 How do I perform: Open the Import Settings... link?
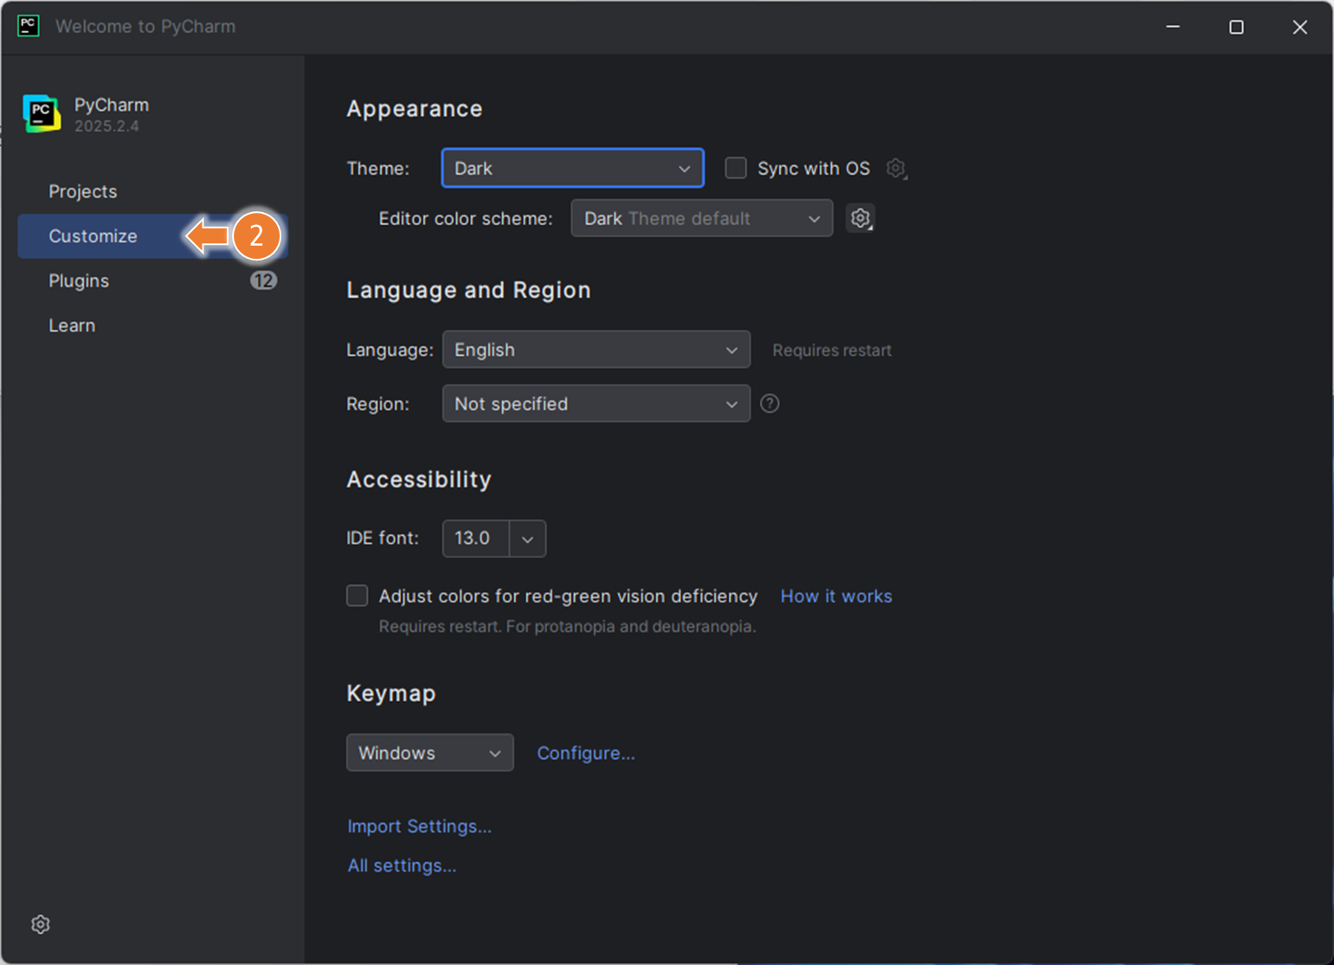pos(419,827)
